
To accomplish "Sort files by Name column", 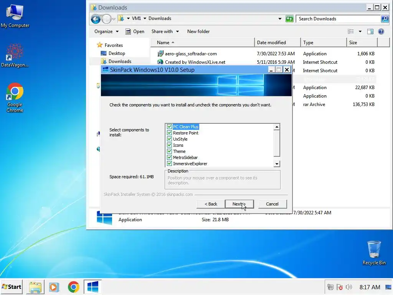I will [203, 43].
